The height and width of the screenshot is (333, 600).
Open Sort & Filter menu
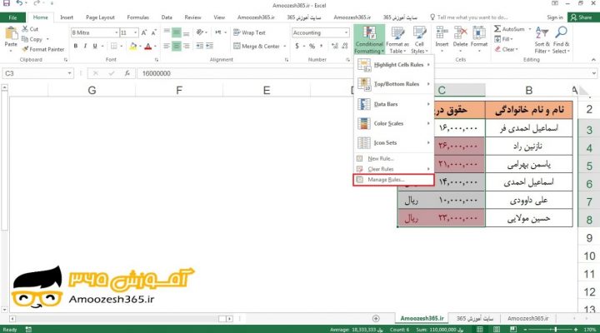(542, 40)
